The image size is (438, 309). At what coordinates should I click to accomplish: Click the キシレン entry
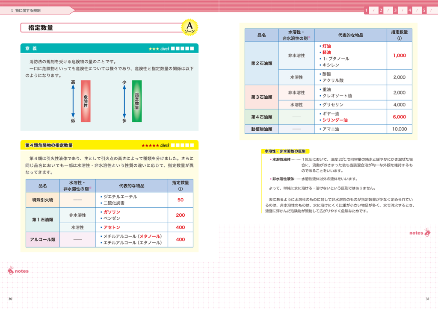tap(331, 65)
